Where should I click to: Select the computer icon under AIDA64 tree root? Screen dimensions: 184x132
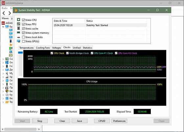(7, 27)
